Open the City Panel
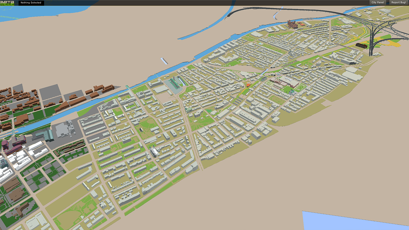The image size is (409, 230). (x=377, y=3)
